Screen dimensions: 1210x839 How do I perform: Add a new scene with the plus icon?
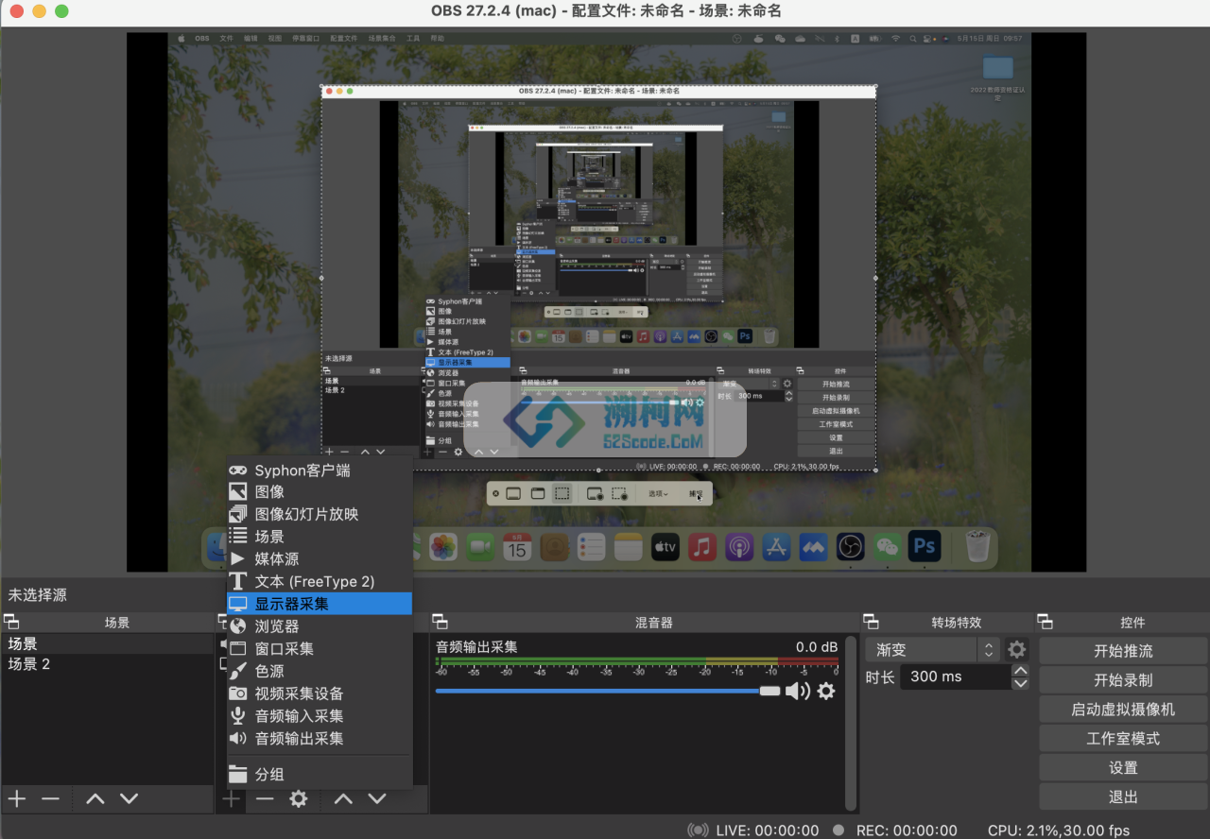click(x=17, y=799)
